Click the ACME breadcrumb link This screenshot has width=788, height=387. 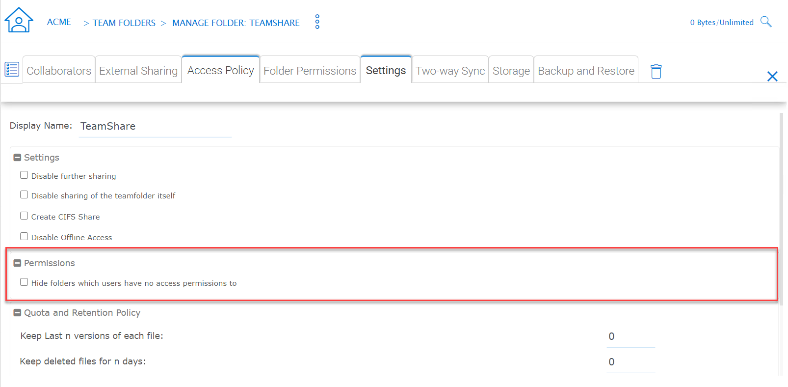point(59,22)
